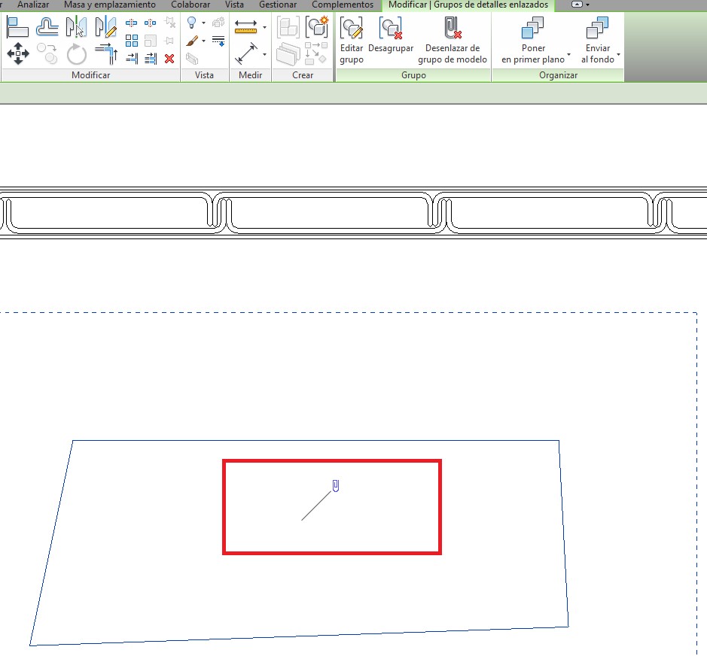Image resolution: width=707 pixels, height=656 pixels.
Task: Switch to the Colaborar ribbon tab
Action: pyautogui.click(x=190, y=5)
